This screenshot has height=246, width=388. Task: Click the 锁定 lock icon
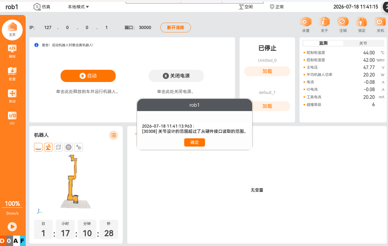click(362, 24)
